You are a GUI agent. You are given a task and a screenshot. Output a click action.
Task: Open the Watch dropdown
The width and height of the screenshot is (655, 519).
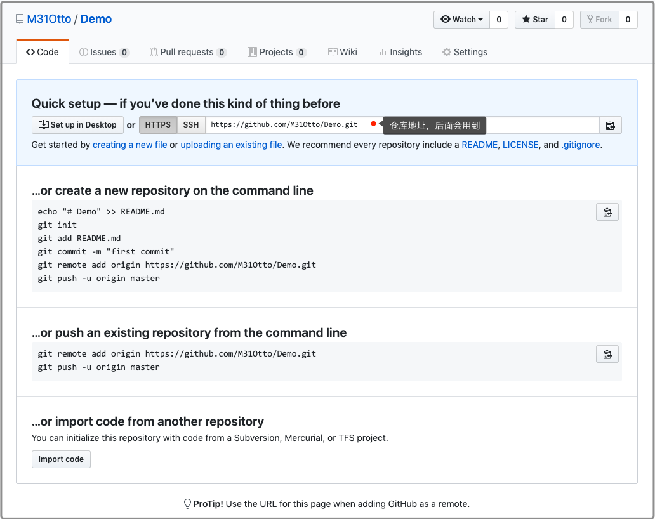(461, 20)
